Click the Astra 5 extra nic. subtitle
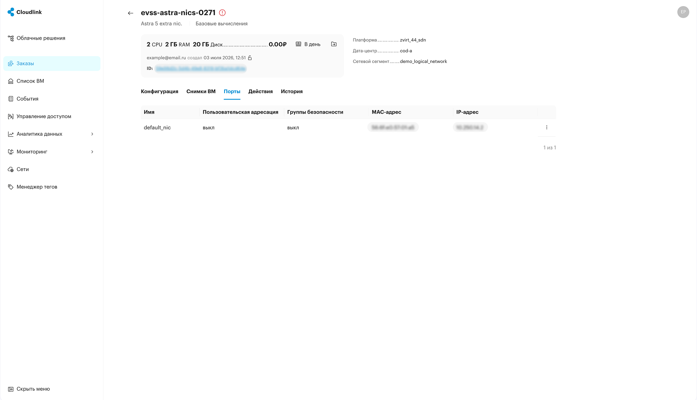This screenshot has width=697, height=400. [162, 24]
